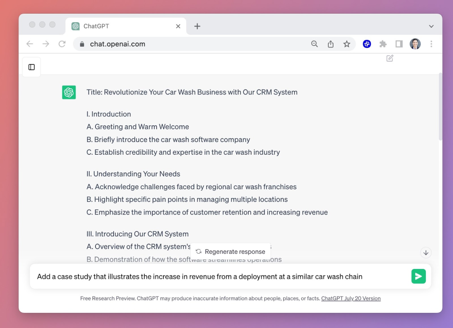Toggle the ChatGPT sidebar panel
Viewport: 453px width, 328px height.
[x=31, y=67]
